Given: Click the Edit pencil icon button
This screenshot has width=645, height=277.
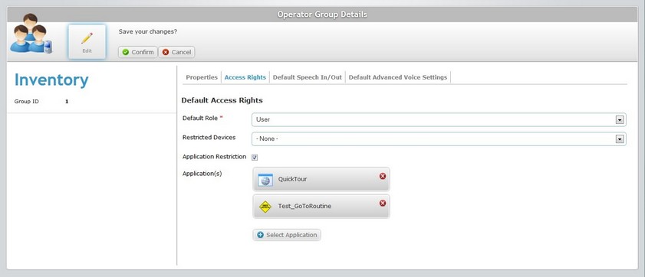Looking at the screenshot, I should 87,41.
